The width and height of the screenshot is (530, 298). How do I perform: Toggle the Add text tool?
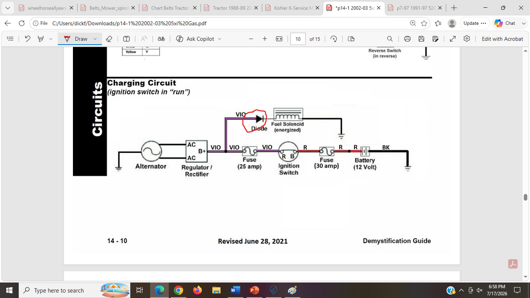point(126,39)
